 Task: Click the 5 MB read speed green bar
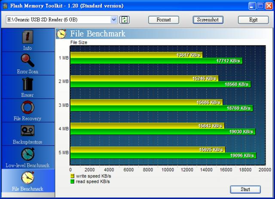(163, 156)
